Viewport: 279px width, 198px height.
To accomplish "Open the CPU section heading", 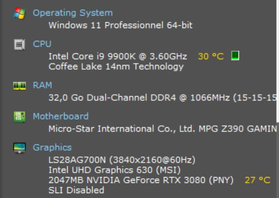I will pos(42,44).
